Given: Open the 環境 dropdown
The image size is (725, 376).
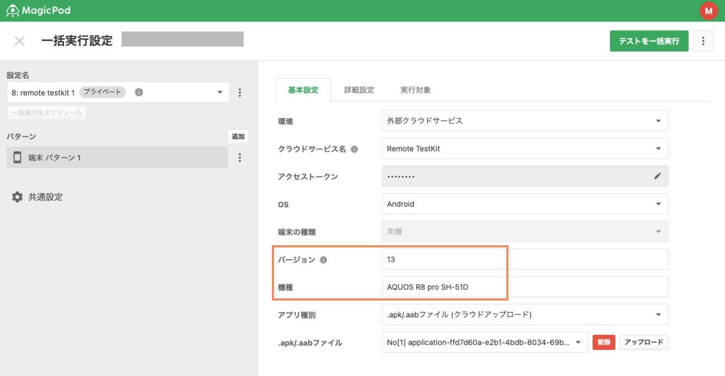Looking at the screenshot, I should [x=525, y=121].
